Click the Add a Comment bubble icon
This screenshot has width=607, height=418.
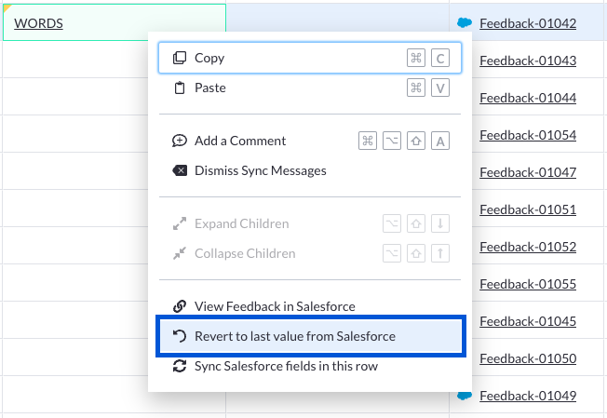point(180,141)
